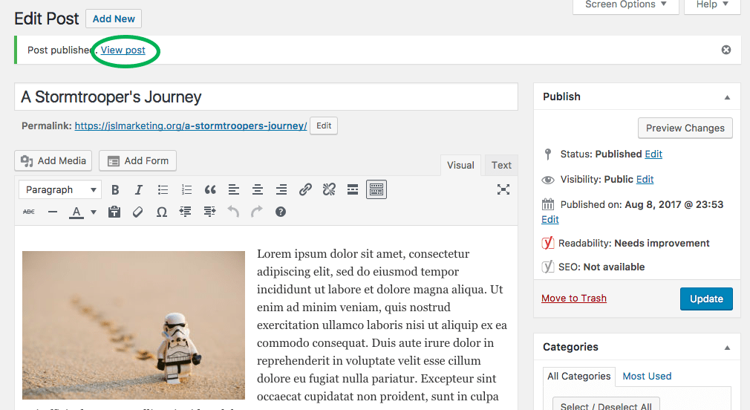Insert a numbered list
This screenshot has width=750, height=410.
coord(186,190)
